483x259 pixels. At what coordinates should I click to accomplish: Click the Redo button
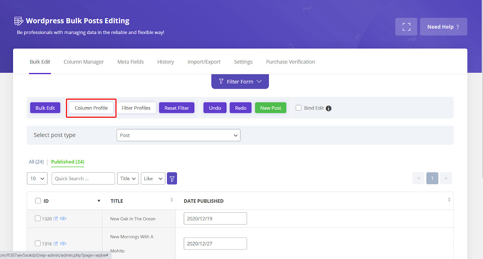tap(240, 108)
